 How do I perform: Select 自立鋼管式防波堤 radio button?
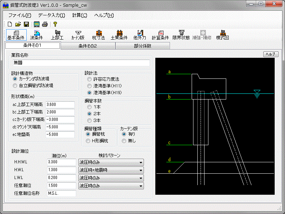pyautogui.click(x=15, y=86)
